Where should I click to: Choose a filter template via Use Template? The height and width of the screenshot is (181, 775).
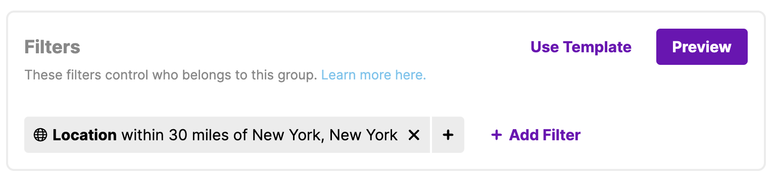[581, 47]
